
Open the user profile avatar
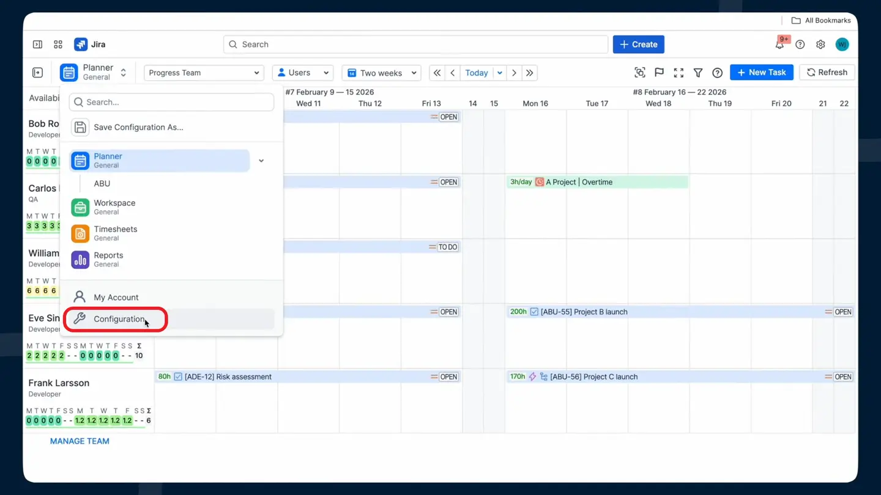click(x=842, y=45)
